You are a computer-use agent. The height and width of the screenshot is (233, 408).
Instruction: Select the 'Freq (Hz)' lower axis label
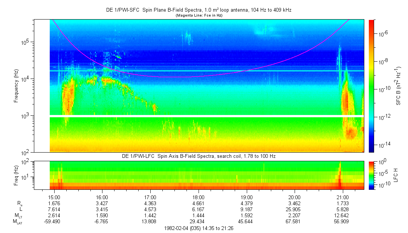[17, 175]
